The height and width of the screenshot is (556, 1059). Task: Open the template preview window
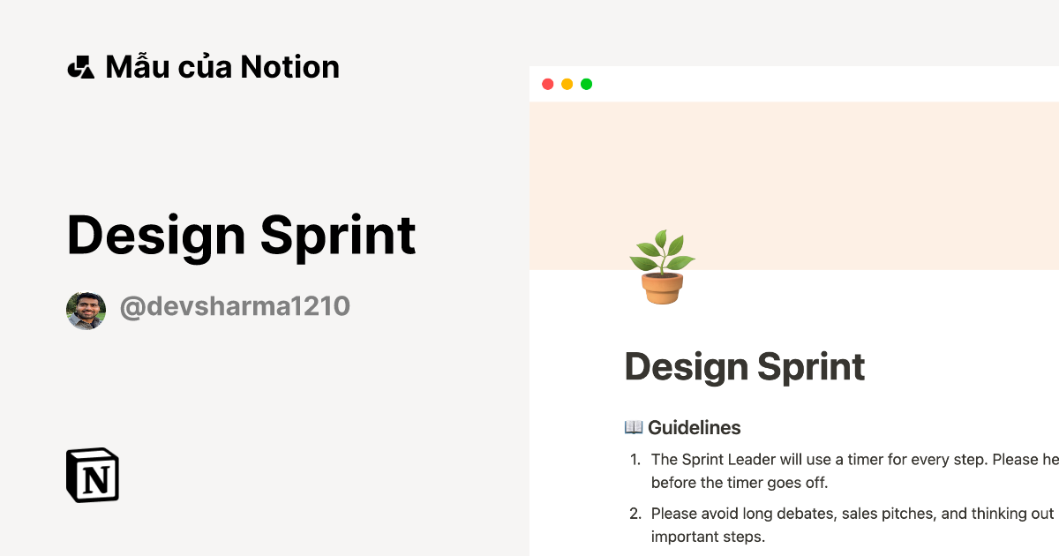794,309
